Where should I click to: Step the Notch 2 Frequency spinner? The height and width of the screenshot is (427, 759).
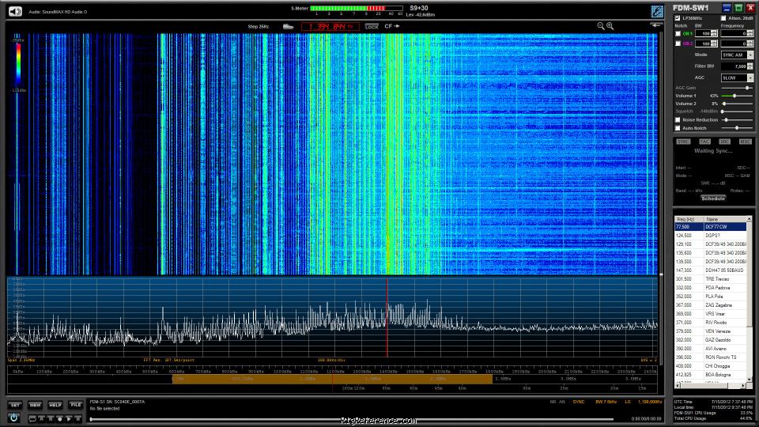point(750,43)
